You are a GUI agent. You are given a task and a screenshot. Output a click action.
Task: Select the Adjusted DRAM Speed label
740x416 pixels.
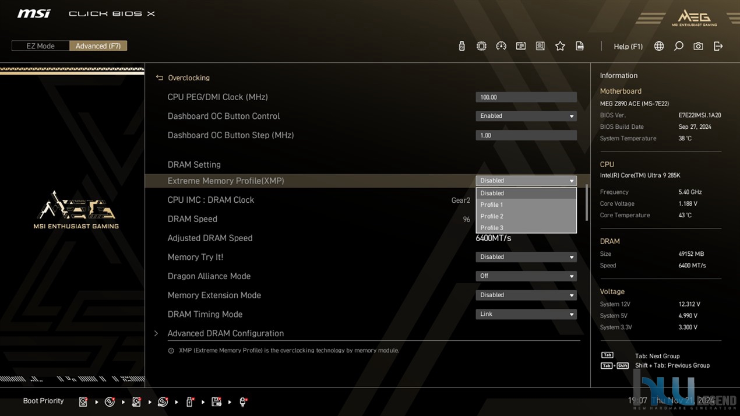coord(210,238)
